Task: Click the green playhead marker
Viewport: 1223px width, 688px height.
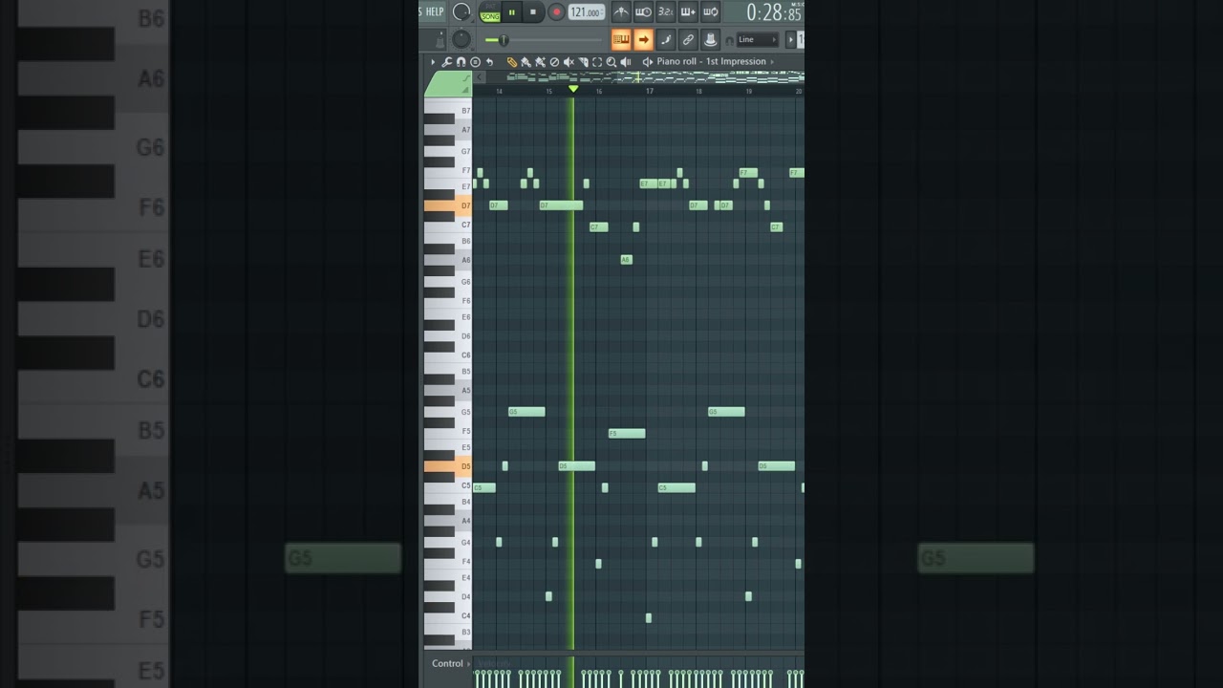Action: point(573,89)
